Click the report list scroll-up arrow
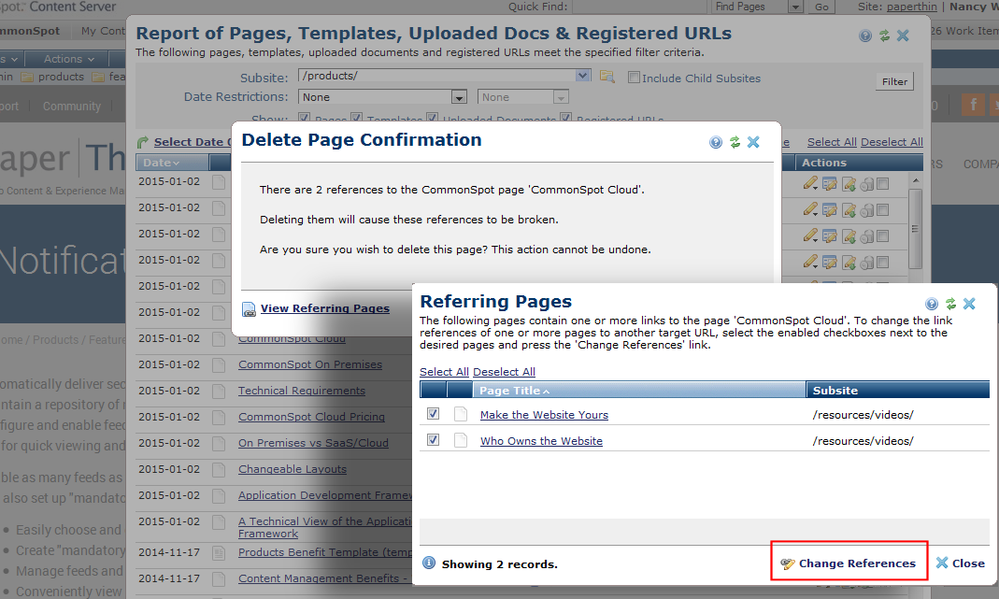The width and height of the screenshot is (999, 599). [916, 180]
